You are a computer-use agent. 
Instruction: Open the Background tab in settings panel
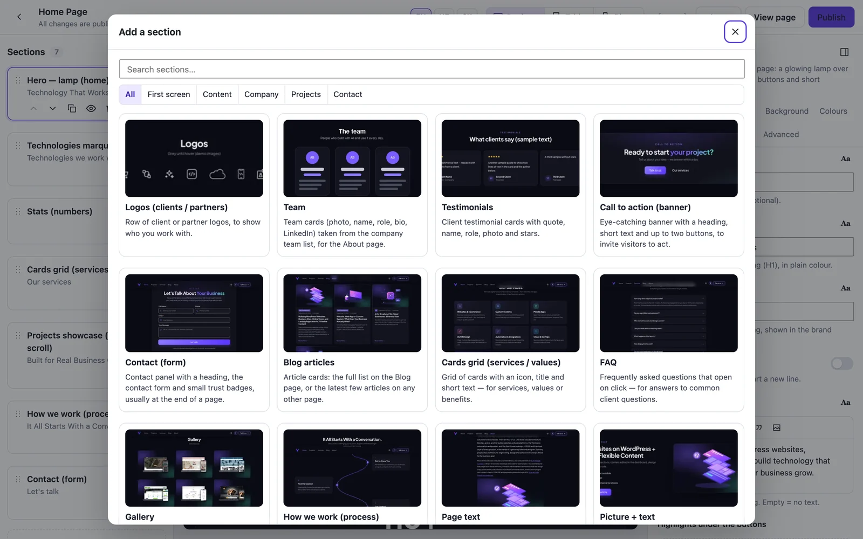[x=786, y=111]
